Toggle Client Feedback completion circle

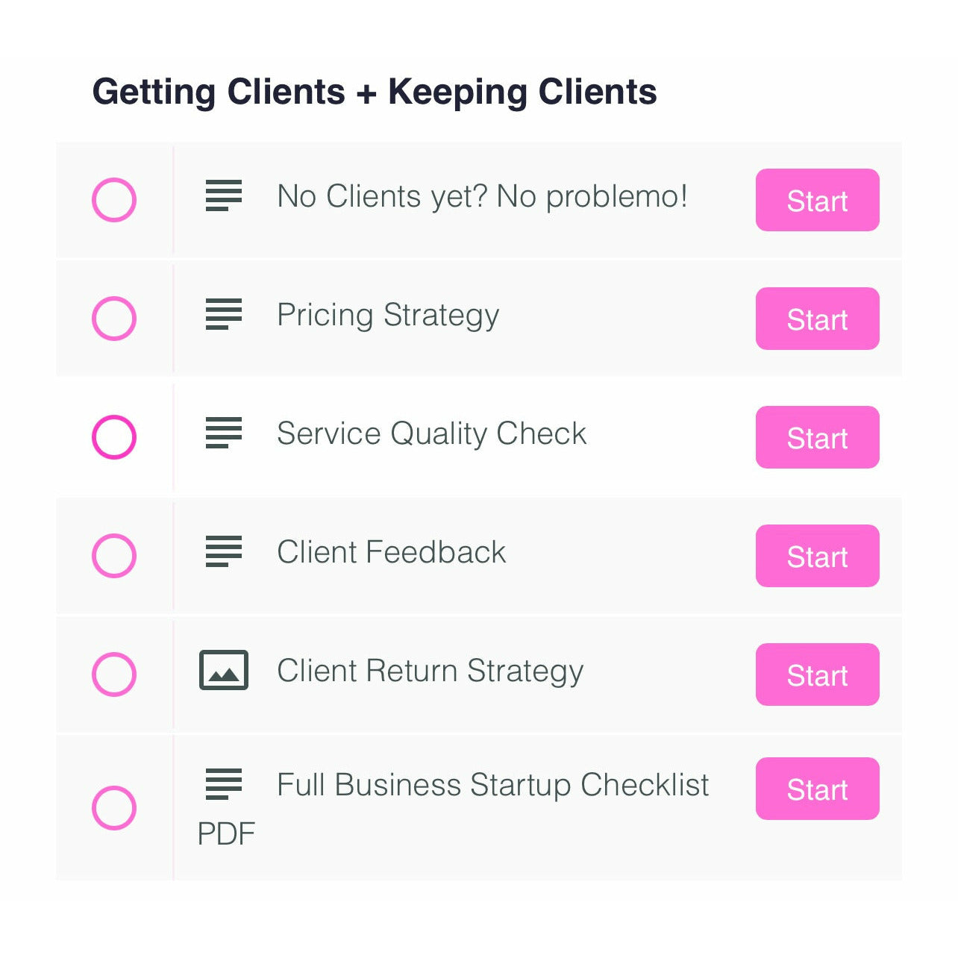click(114, 556)
